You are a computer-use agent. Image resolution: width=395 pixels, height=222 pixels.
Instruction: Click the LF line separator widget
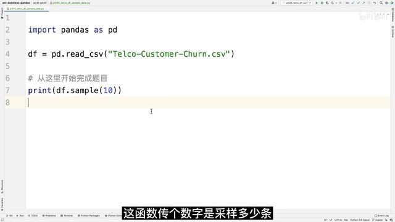tap(331, 220)
